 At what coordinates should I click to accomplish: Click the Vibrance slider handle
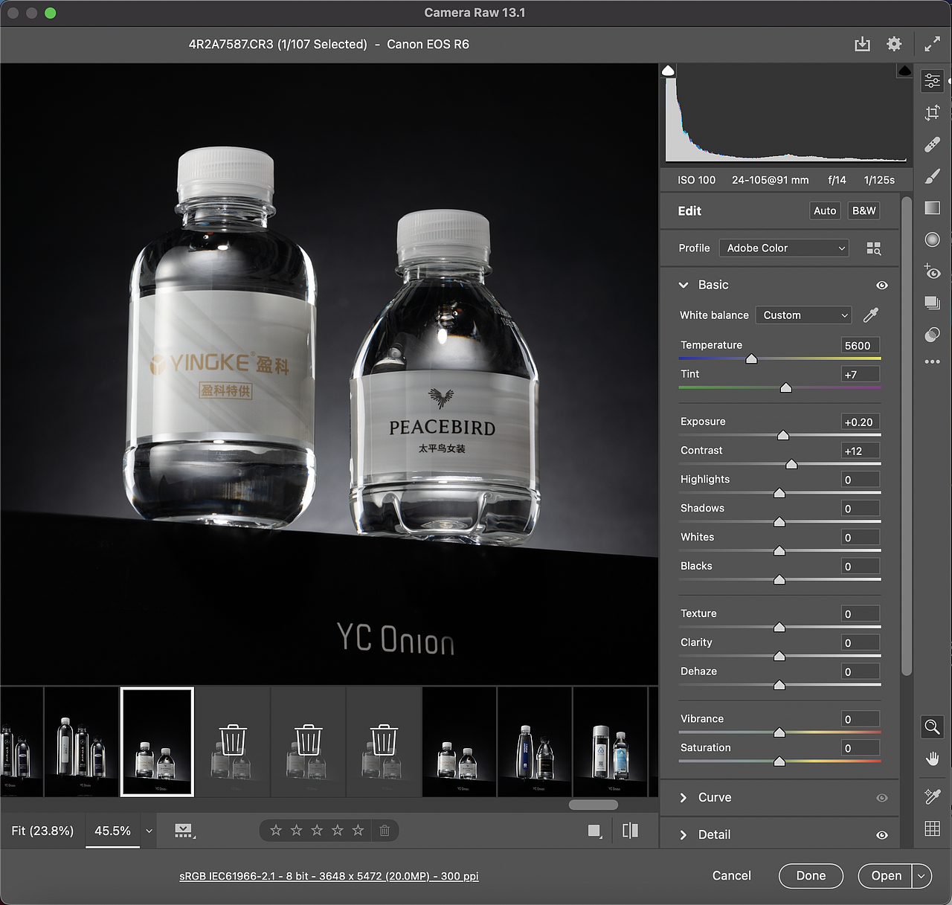point(779,733)
